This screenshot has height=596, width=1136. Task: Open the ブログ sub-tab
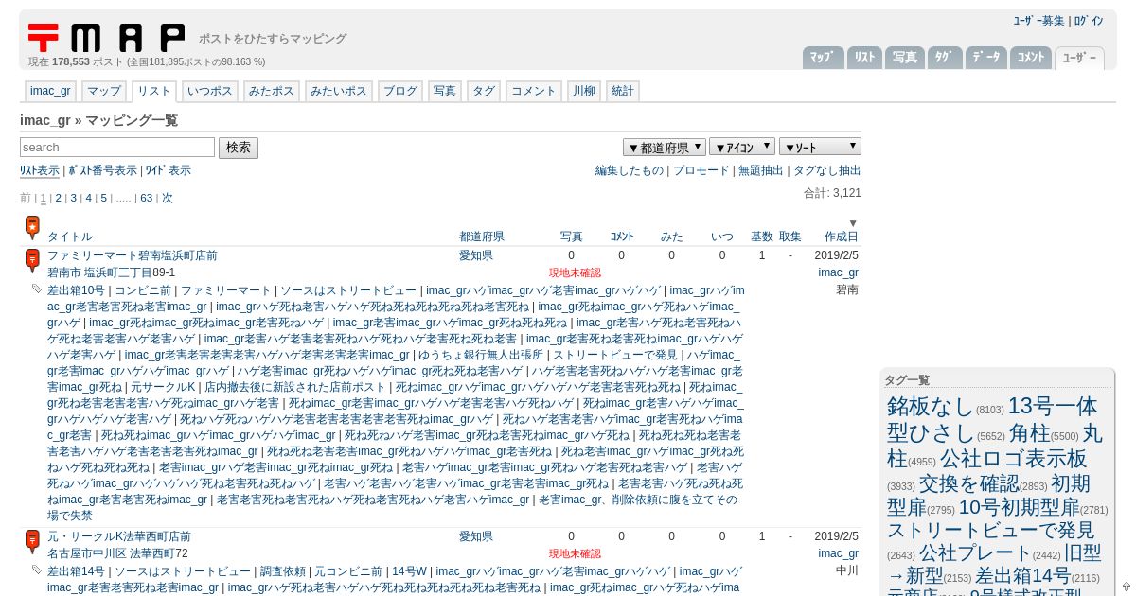400,91
